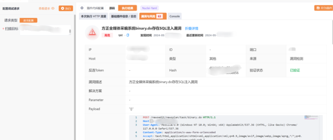Screen dimensions: 333x140
Task: Click the POST request line in code viewer
Action: pos(179,117)
